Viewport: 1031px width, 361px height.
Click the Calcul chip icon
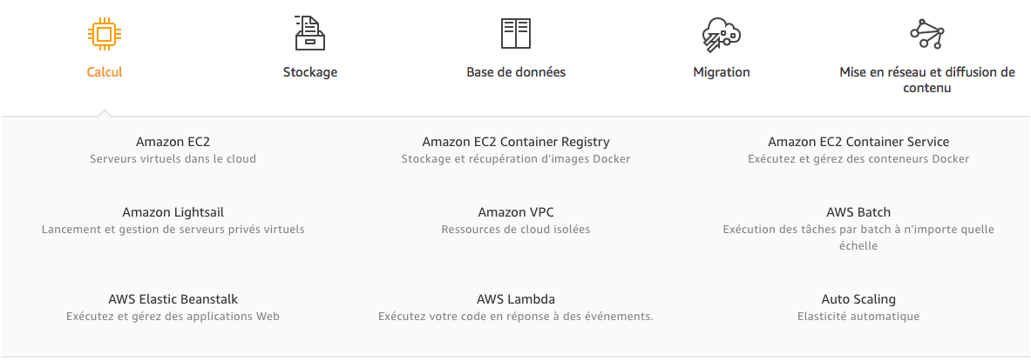point(104,34)
